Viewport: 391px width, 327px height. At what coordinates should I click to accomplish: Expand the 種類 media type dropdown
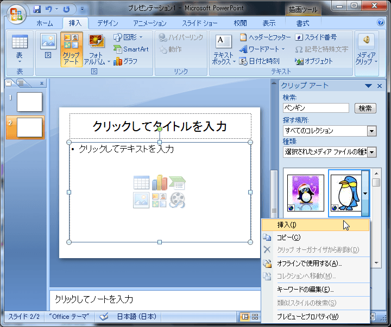click(x=371, y=152)
